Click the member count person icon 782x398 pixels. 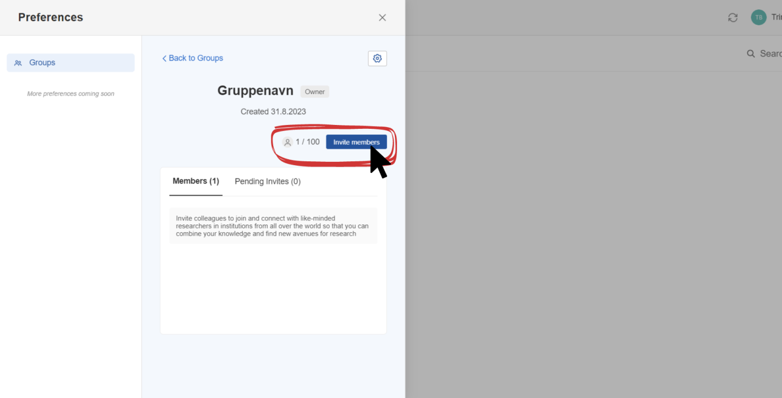coord(287,142)
